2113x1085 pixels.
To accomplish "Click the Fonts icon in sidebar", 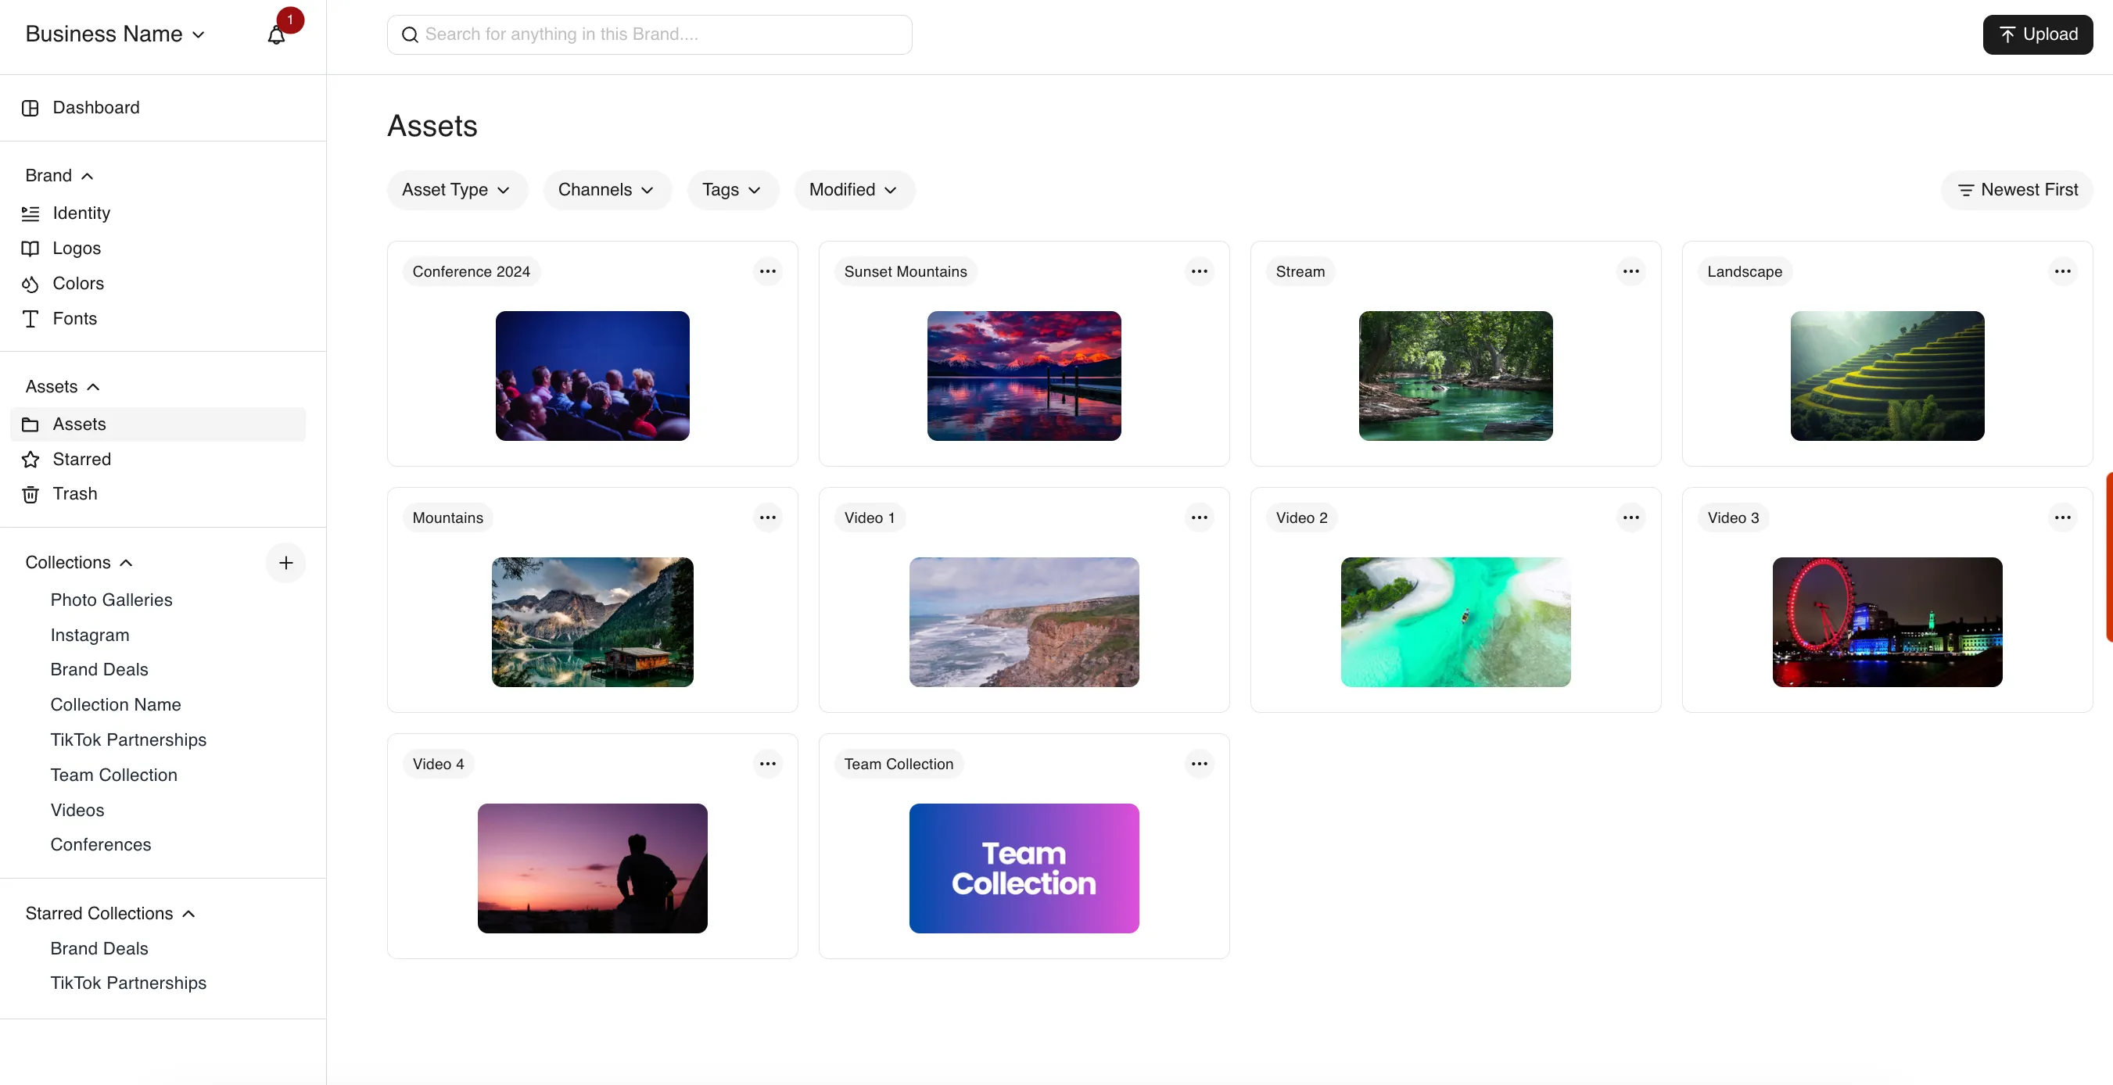I will click(30, 319).
